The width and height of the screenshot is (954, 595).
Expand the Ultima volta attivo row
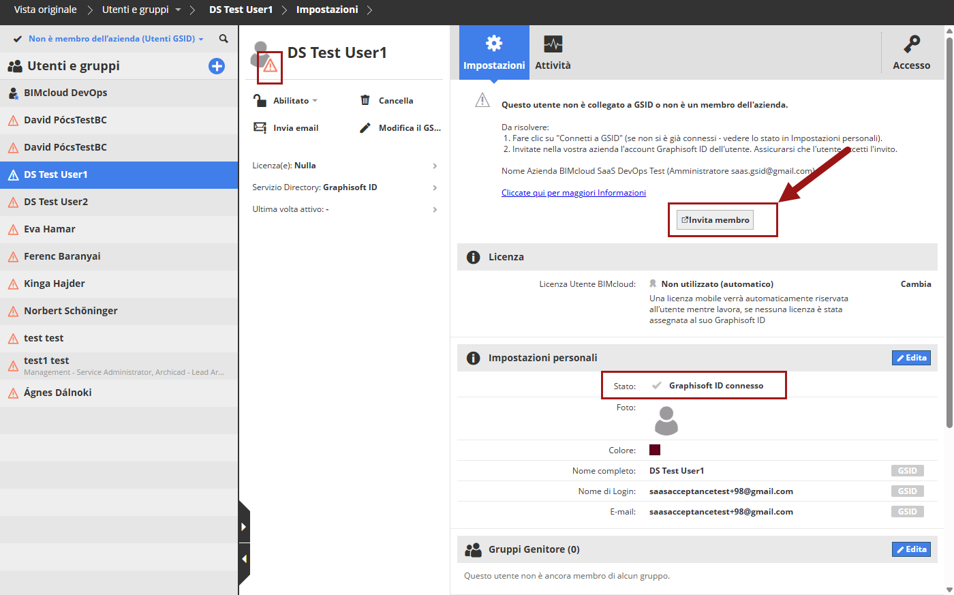[344, 209]
